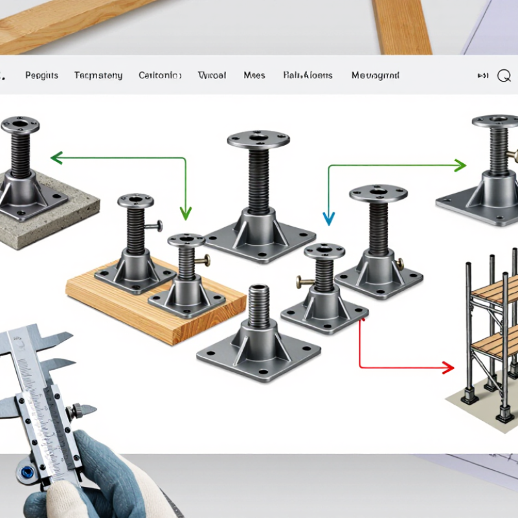This screenshot has height=518, width=518.
Task: Click the jack bases on the wooden plank
Action: click(x=156, y=269)
